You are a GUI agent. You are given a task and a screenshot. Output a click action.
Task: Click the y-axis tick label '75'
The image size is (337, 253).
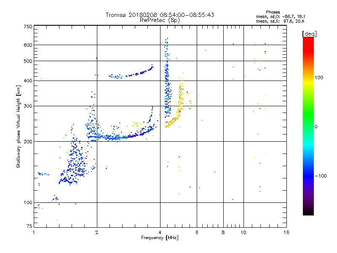[29, 226]
